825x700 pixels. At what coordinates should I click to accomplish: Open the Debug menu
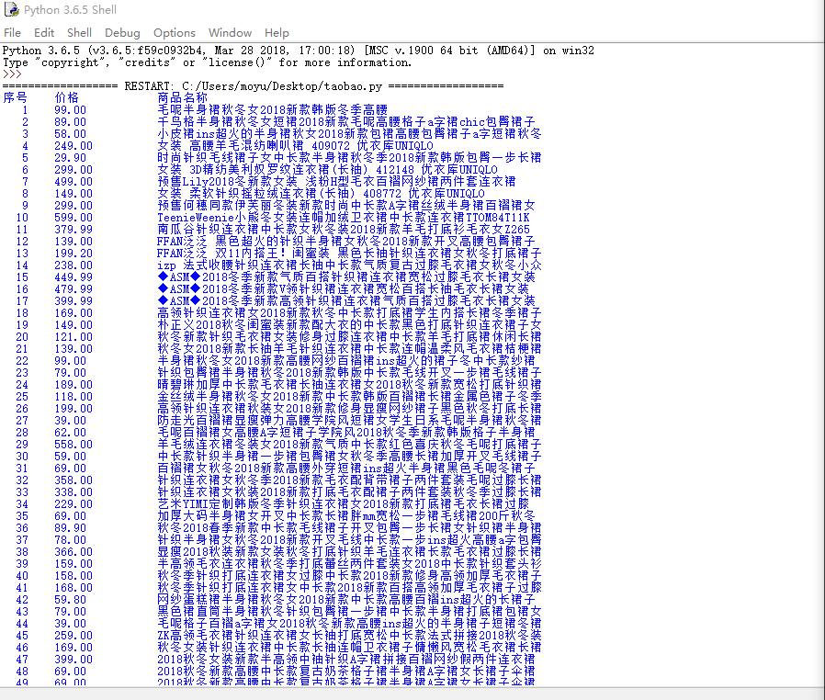point(122,32)
